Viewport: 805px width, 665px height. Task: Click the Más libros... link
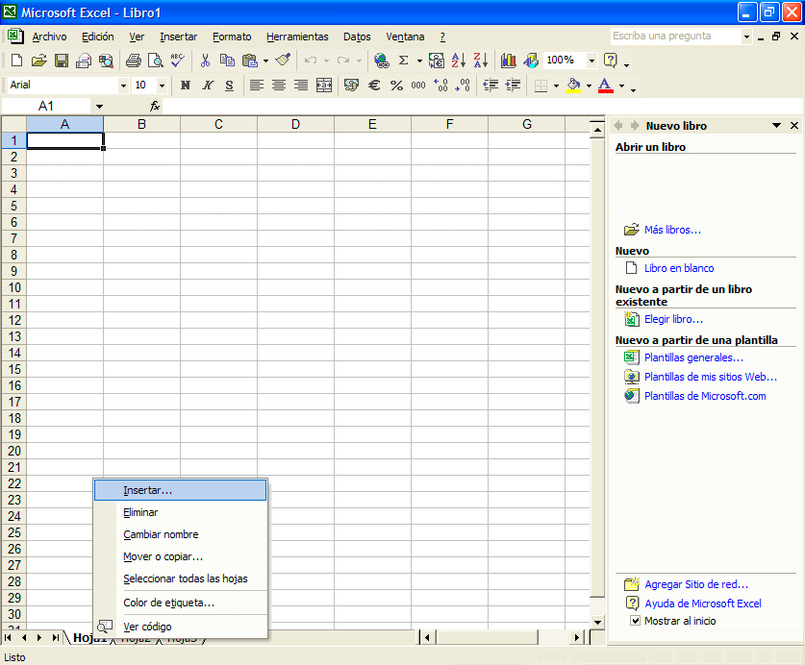[672, 230]
